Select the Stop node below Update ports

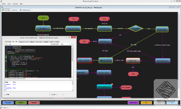point(133,74)
